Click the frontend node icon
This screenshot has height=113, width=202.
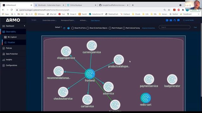(90, 74)
